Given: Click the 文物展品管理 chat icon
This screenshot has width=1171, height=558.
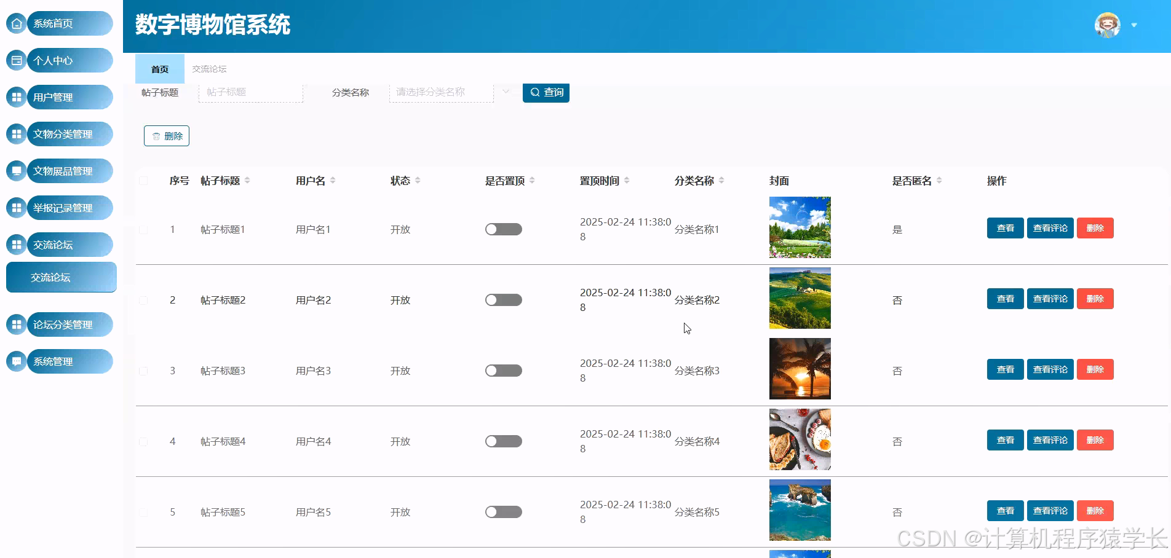Looking at the screenshot, I should click(15, 170).
